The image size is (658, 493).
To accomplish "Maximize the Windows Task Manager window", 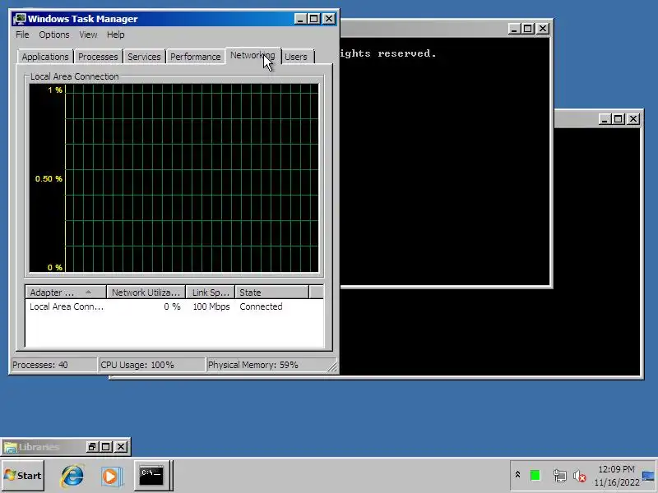I will [314, 19].
